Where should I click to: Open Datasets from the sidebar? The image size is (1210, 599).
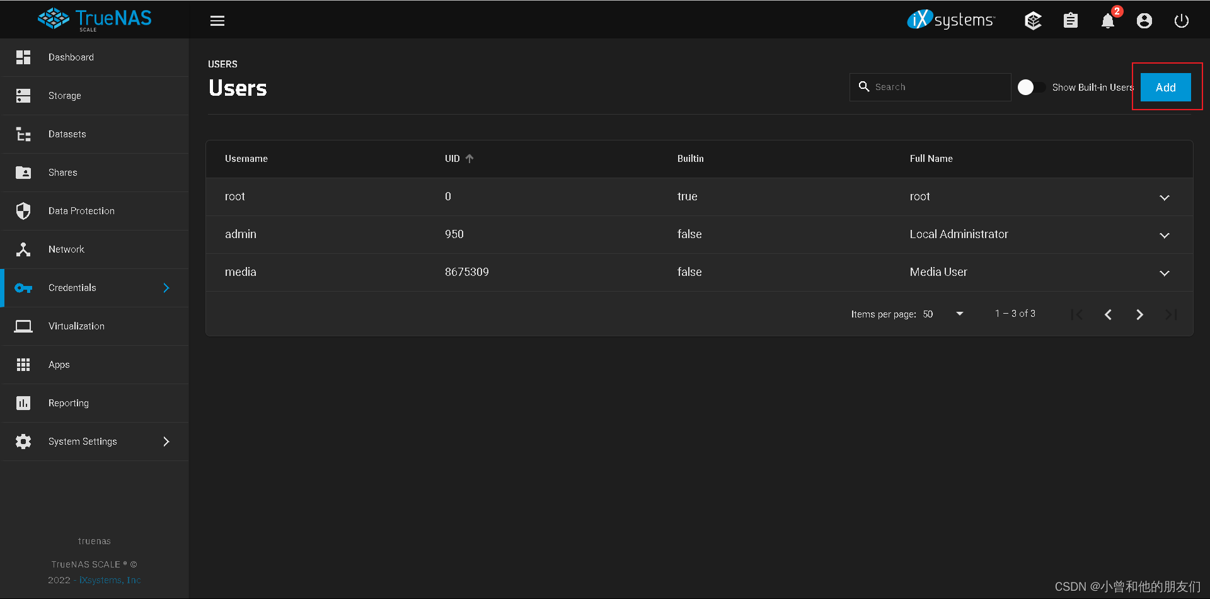pyautogui.click(x=96, y=134)
